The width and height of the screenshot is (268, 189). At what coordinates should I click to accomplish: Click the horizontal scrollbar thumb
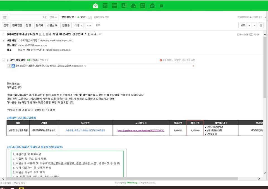coord(122,179)
